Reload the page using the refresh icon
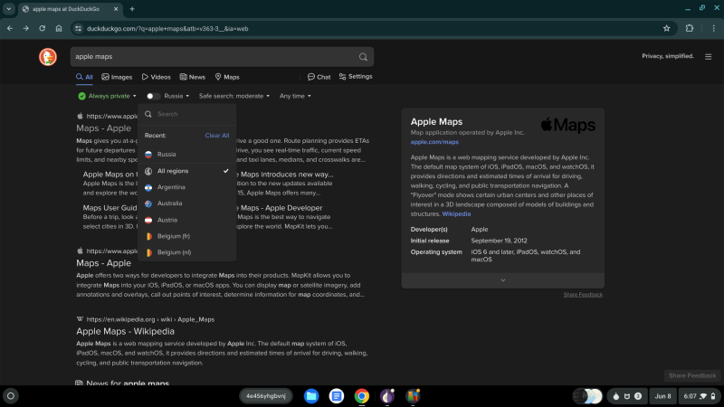This screenshot has width=724, height=407. (42, 28)
